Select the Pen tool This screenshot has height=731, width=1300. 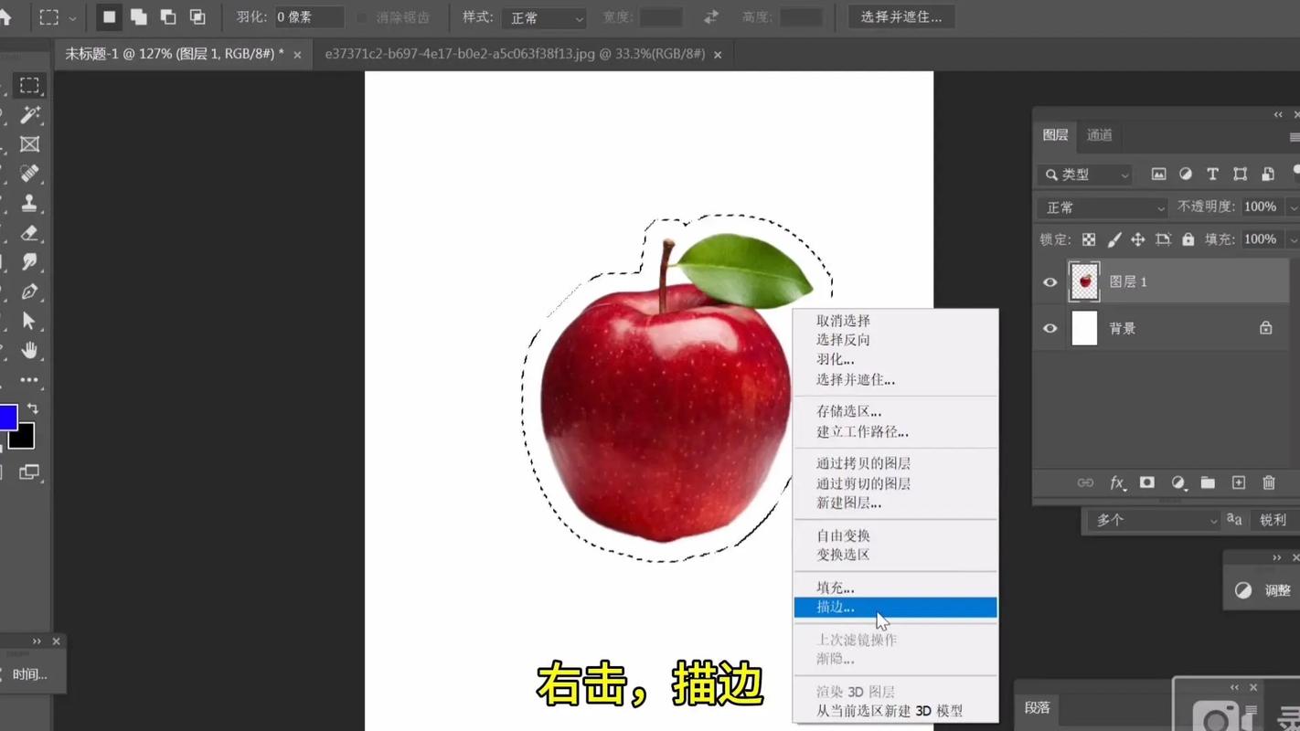point(29,291)
